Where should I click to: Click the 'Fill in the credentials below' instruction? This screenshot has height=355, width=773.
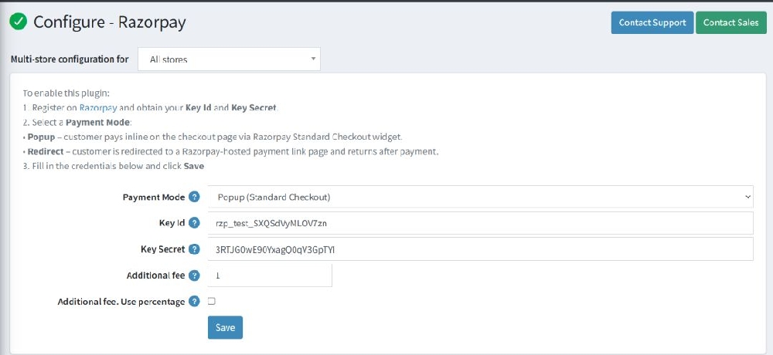[x=114, y=166]
